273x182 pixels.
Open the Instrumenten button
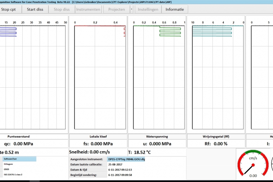pos(88,9)
